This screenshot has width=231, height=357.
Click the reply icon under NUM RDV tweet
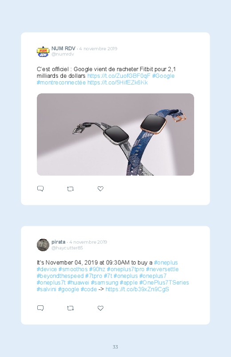tap(40, 189)
